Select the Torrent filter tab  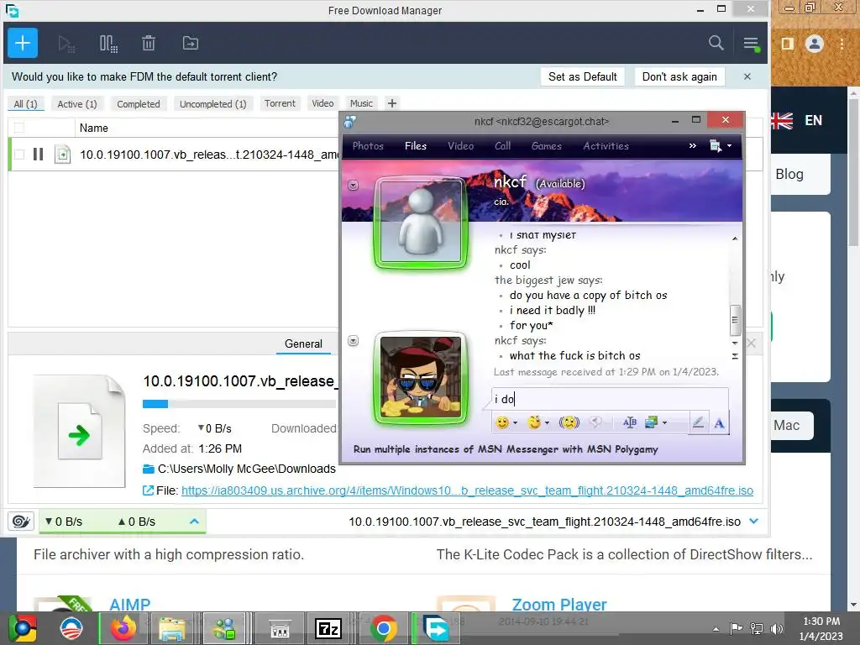point(280,103)
